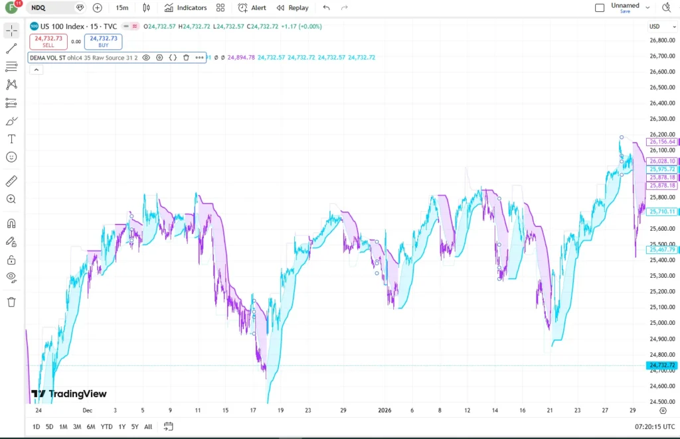Open the emoji icons tool

(x=12, y=157)
